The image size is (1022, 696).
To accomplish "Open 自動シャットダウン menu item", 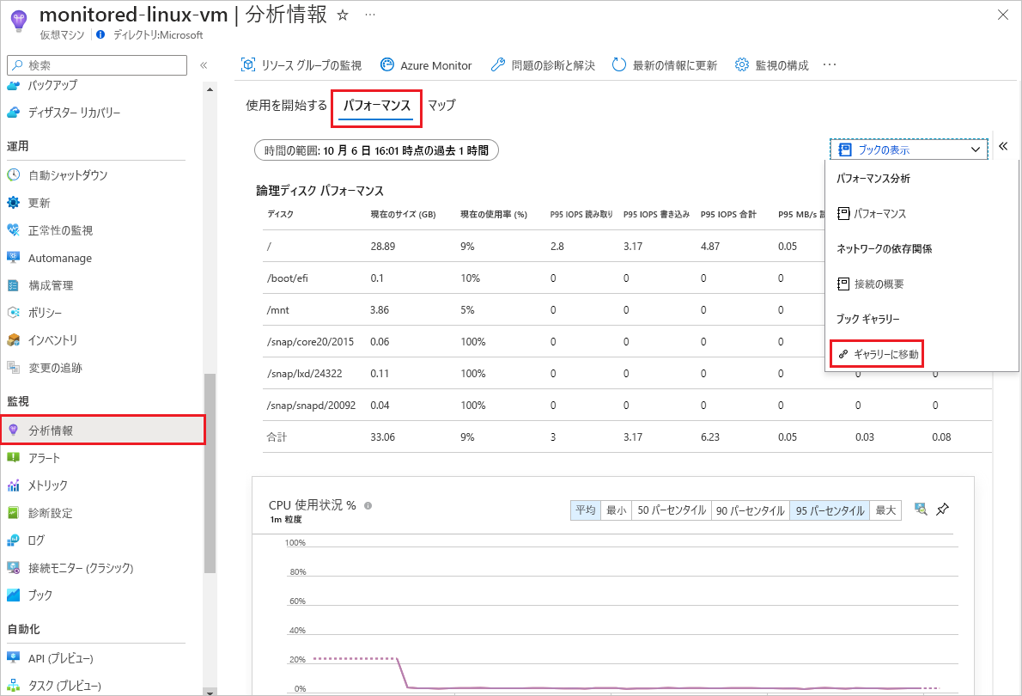I will [58, 174].
